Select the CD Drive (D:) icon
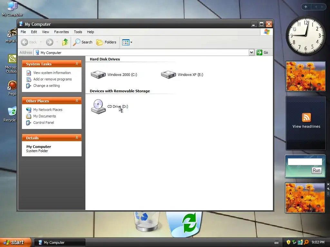The width and height of the screenshot is (330, 247). 98,106
